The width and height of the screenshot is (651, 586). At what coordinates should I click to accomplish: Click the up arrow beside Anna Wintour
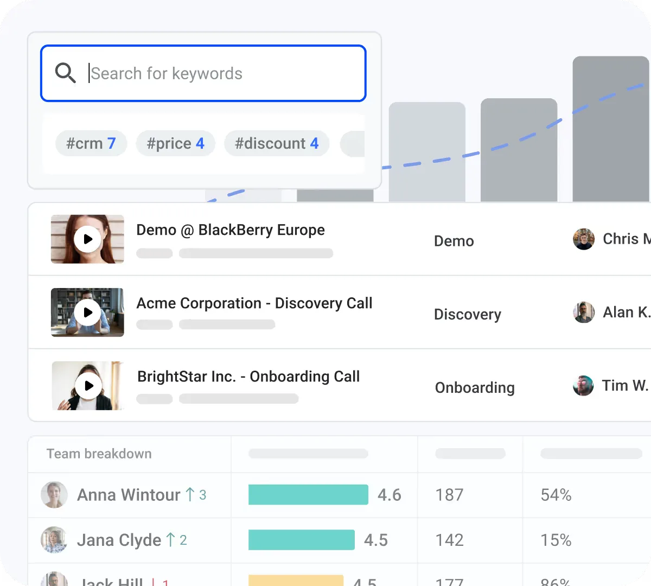pos(190,494)
